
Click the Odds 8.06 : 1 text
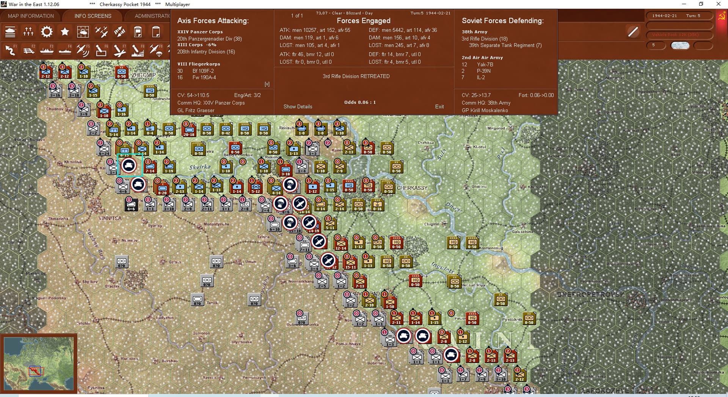coord(360,102)
